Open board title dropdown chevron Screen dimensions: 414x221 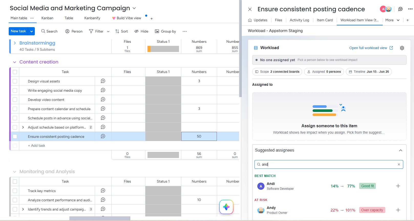click(x=134, y=8)
